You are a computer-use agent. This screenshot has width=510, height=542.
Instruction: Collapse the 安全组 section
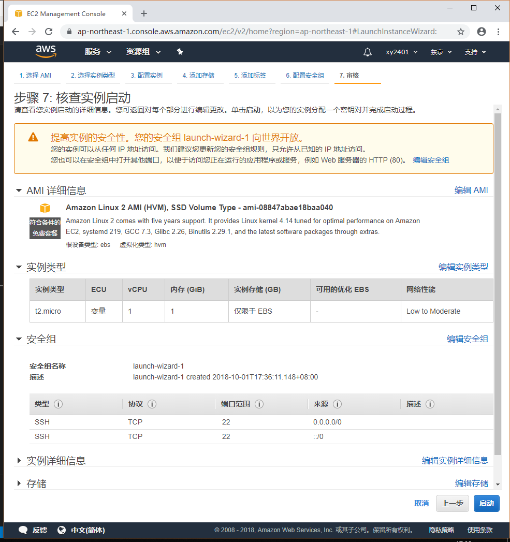point(19,339)
